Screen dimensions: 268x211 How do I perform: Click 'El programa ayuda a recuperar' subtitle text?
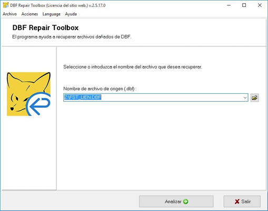[72, 37]
